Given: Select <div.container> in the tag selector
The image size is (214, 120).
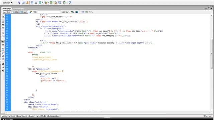Looking at the screenshot, I should (x=21, y=116).
